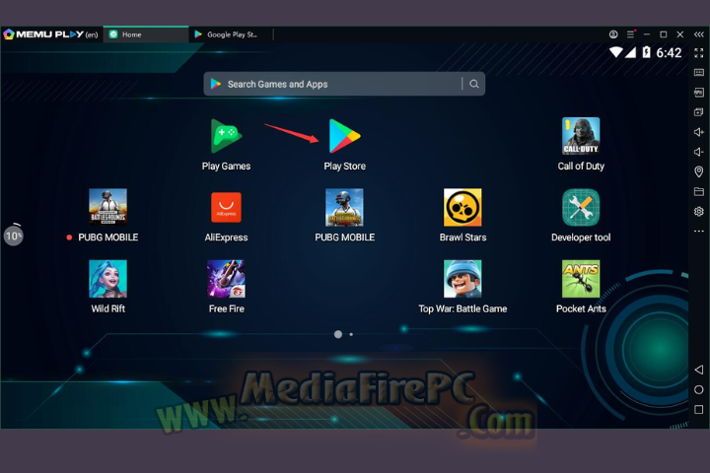Launch the Developer tool app
710x473 pixels.
pos(581,207)
